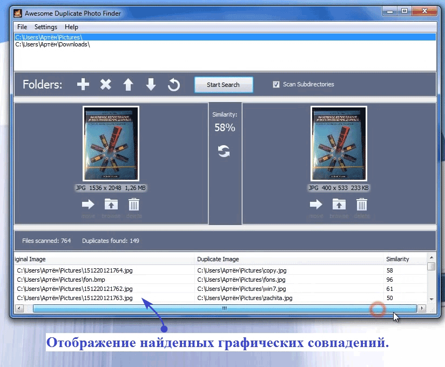This screenshot has height=367, width=445.
Task: Move folder down with the down arrow icon
Action: point(151,85)
